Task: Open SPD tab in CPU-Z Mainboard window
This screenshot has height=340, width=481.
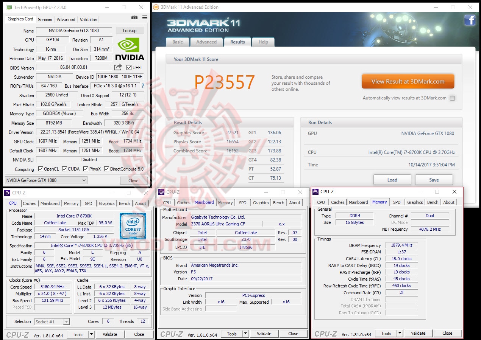Action: click(x=243, y=203)
